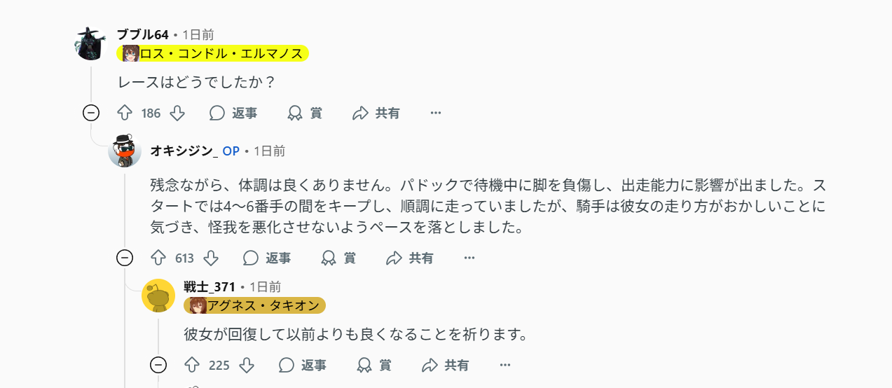Viewport: 892px width, 388px height.
Task: Downvote ブブル64's comment with 186 points
Action: click(x=177, y=113)
